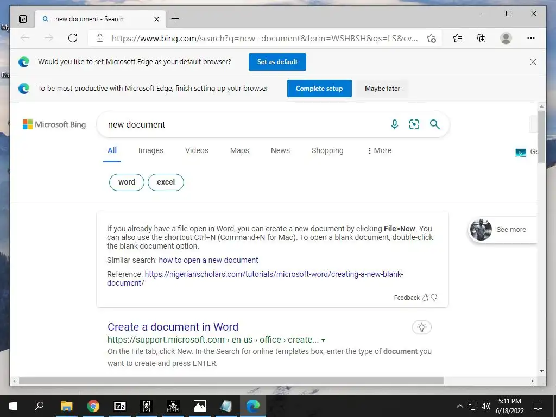Expand the More search categories menu
This screenshot has height=417, width=556.
(x=380, y=151)
